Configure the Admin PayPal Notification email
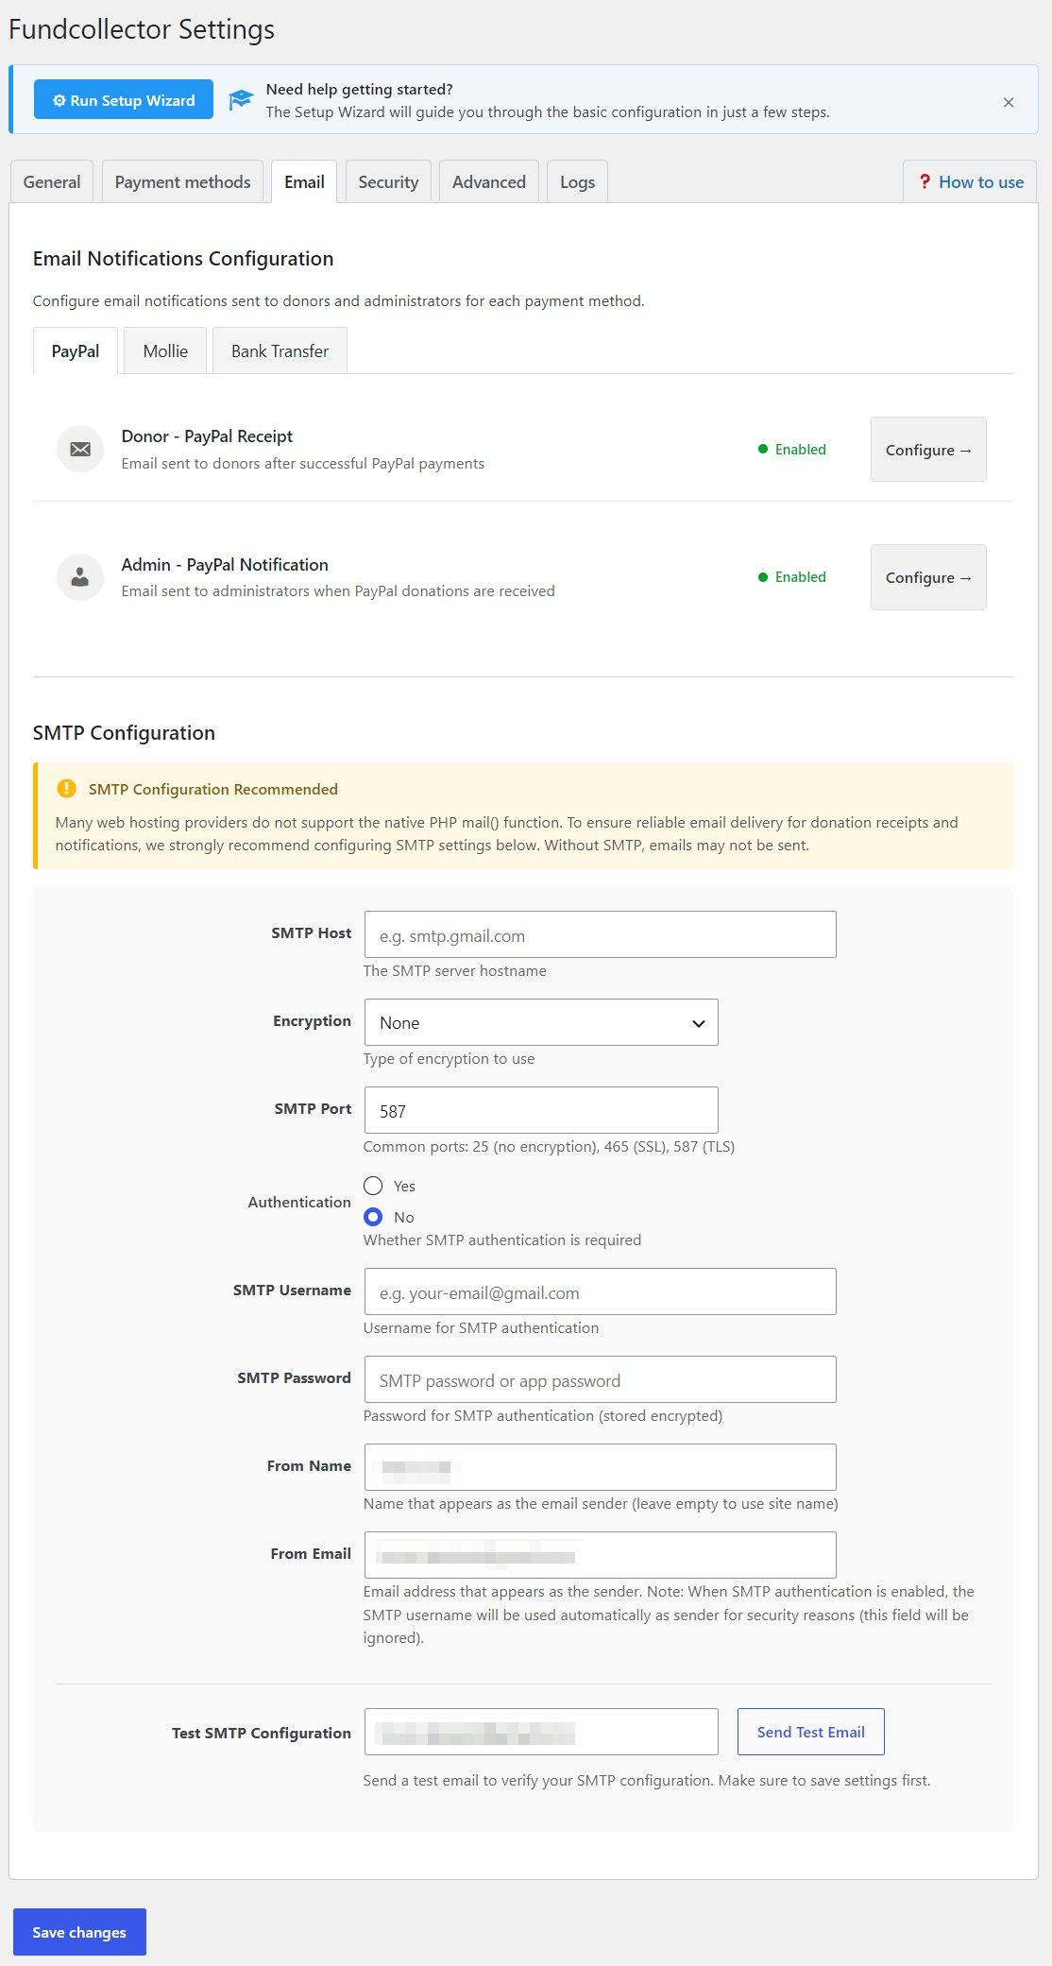1052x1966 pixels. coord(928,577)
